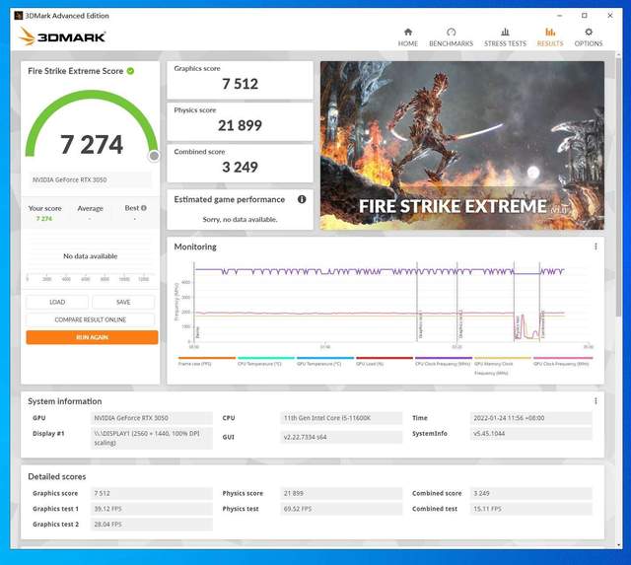The height and width of the screenshot is (565, 631).
Task: Click the LOAD button
Action: 57,302
